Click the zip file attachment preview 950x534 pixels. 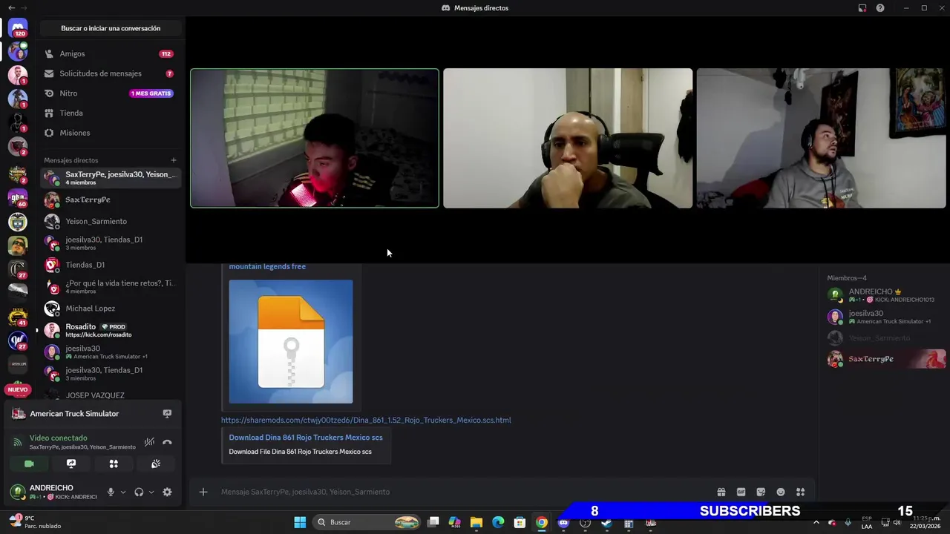coord(291,341)
